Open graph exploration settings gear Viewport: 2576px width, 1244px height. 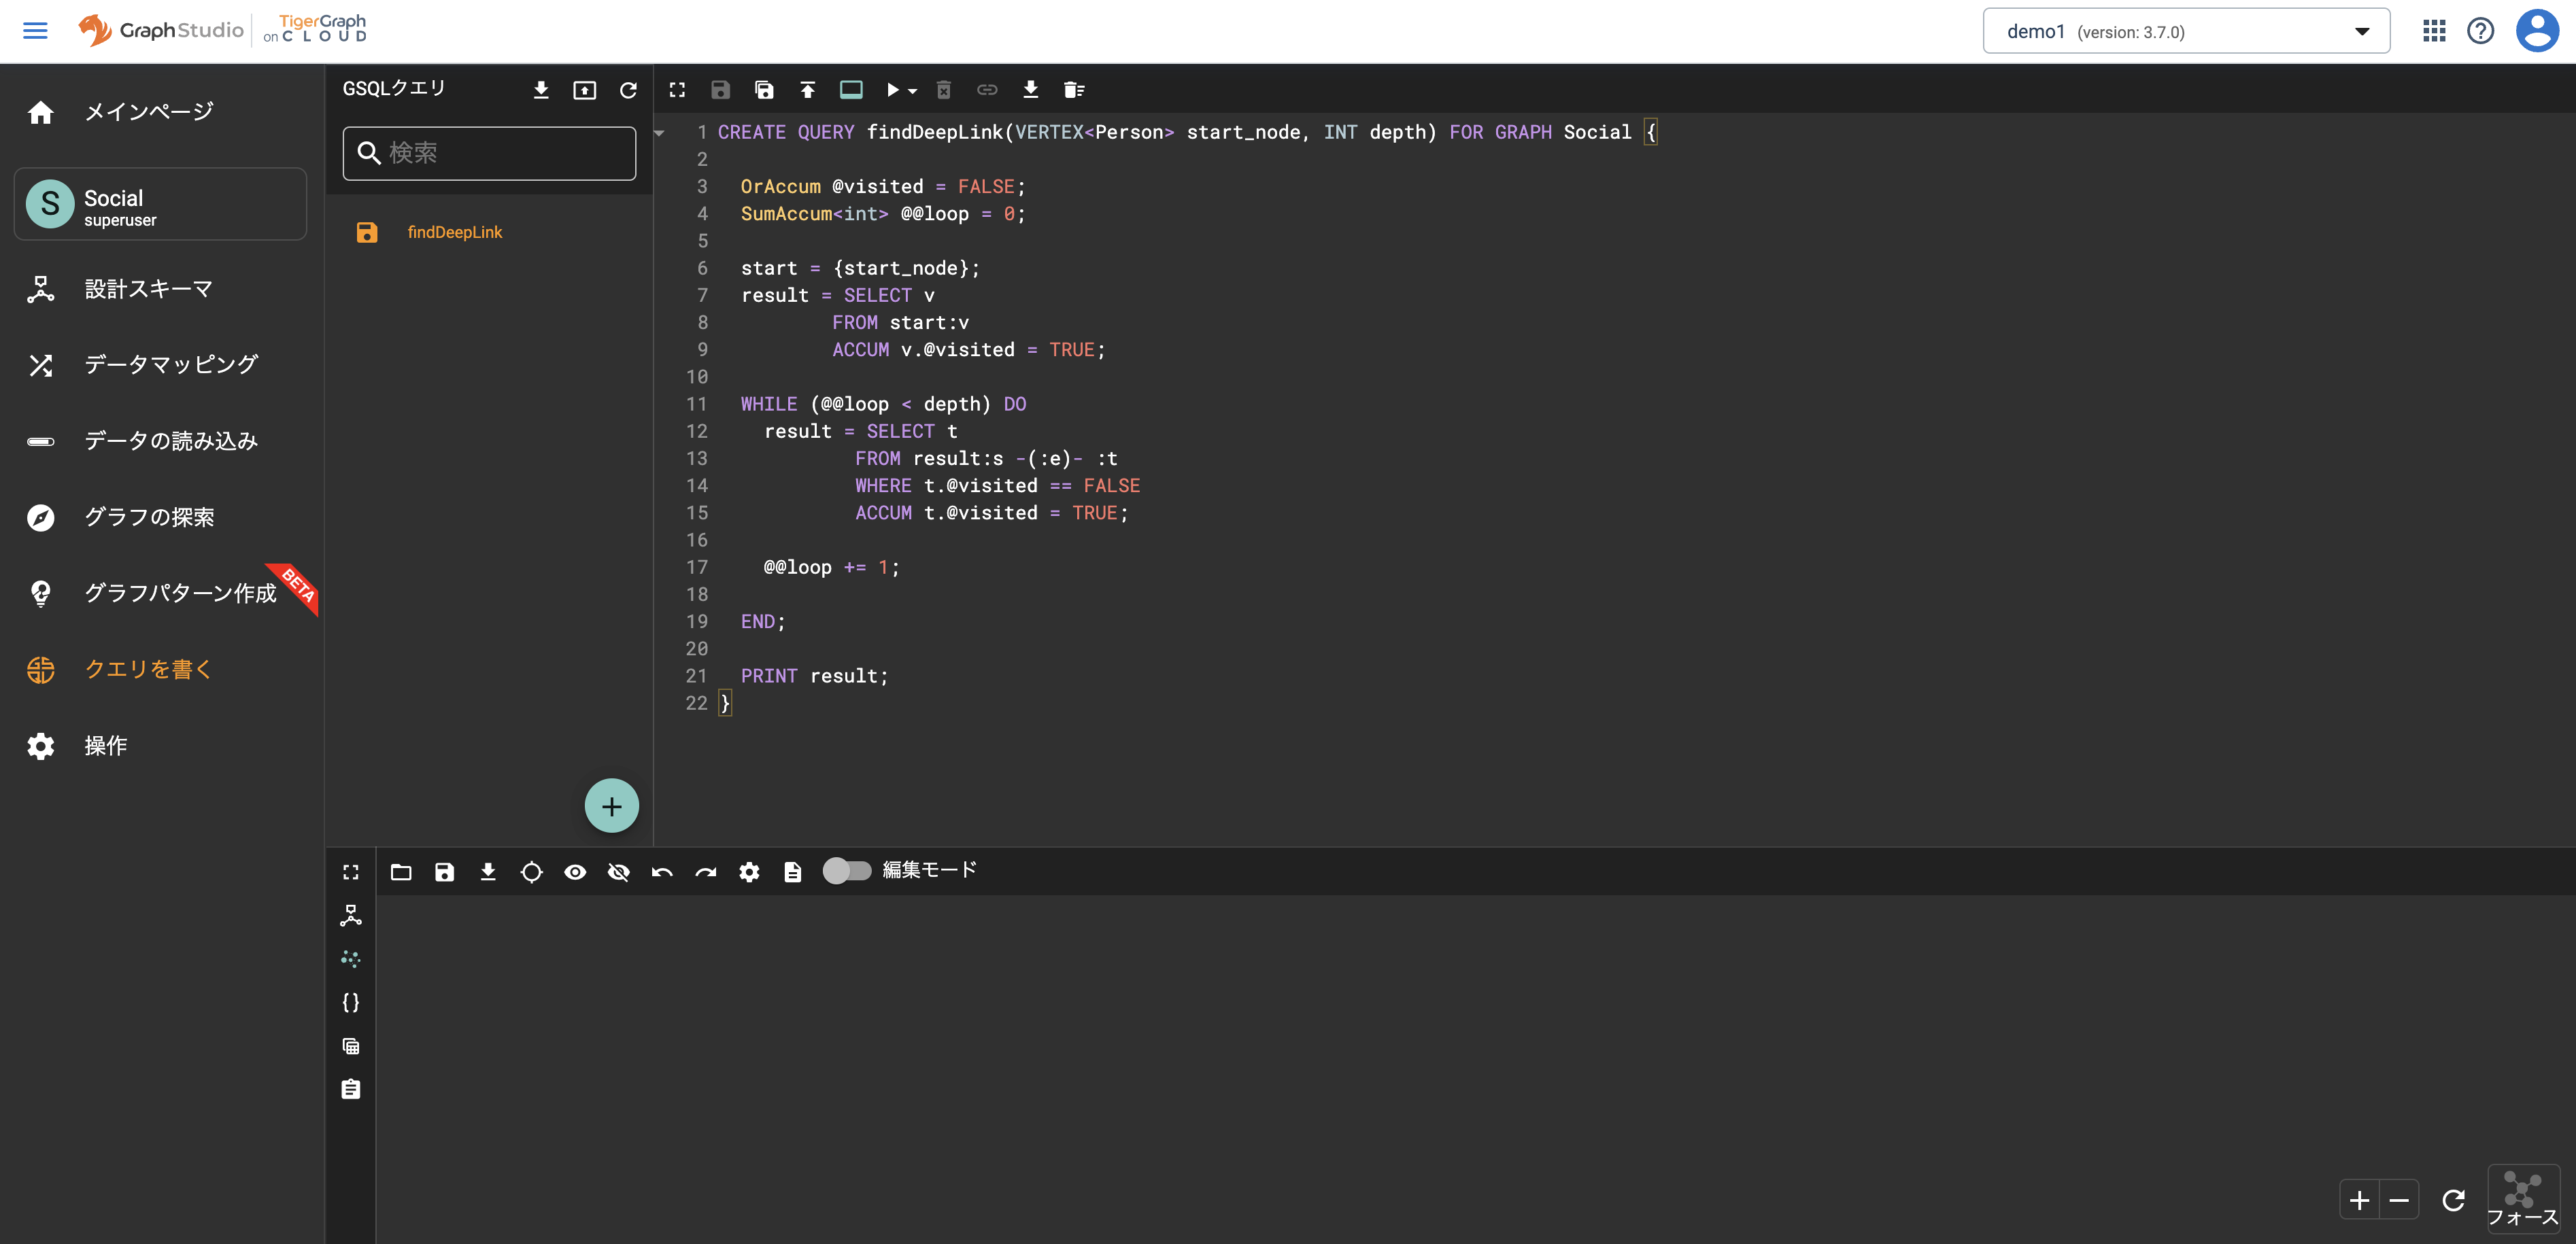[x=749, y=871]
